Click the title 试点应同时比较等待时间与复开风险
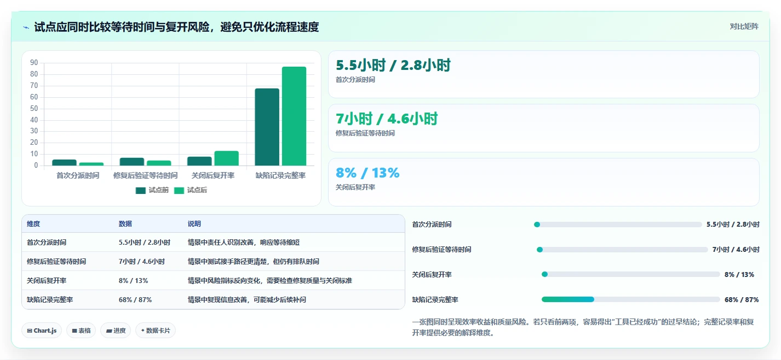The width and height of the screenshot is (781, 360). click(176, 27)
